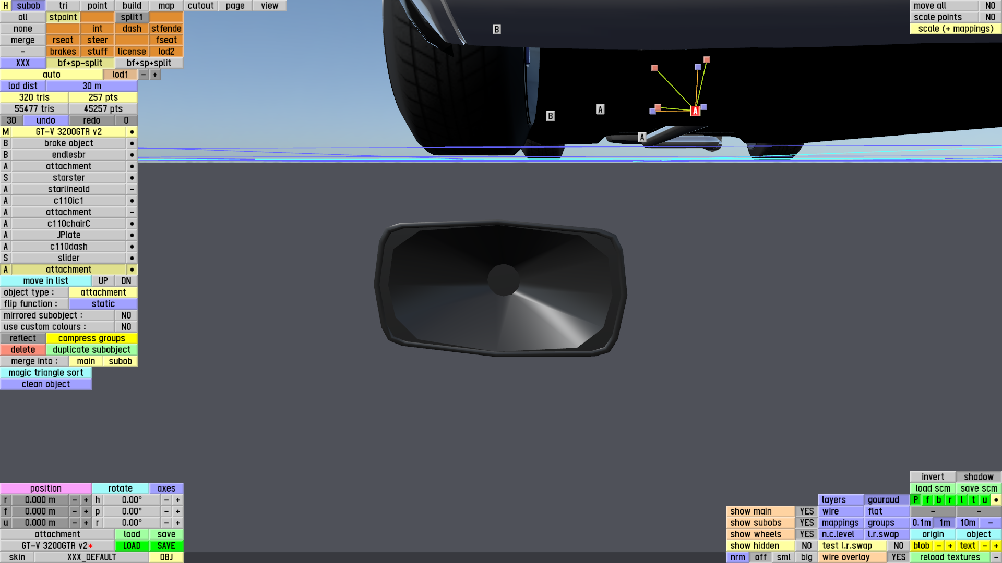The image size is (1002, 563).
Task: Move selected subobject DN in list
Action: pyautogui.click(x=126, y=281)
